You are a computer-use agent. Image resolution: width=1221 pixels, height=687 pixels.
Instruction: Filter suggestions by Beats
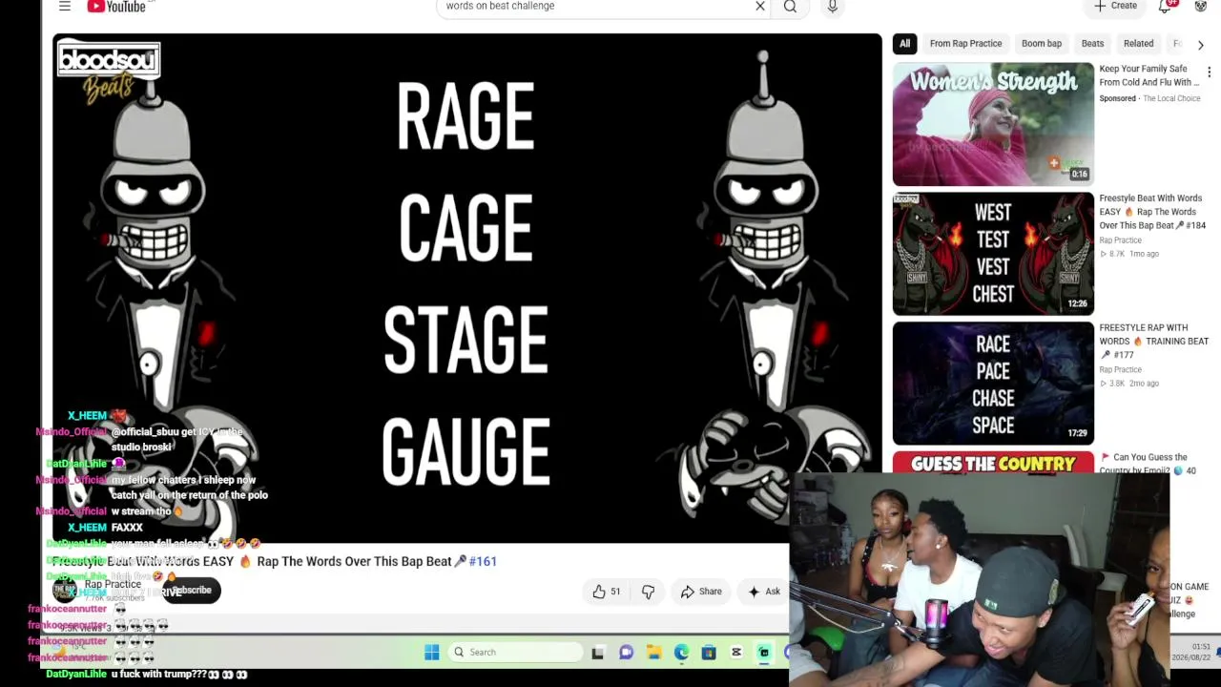pos(1092,44)
